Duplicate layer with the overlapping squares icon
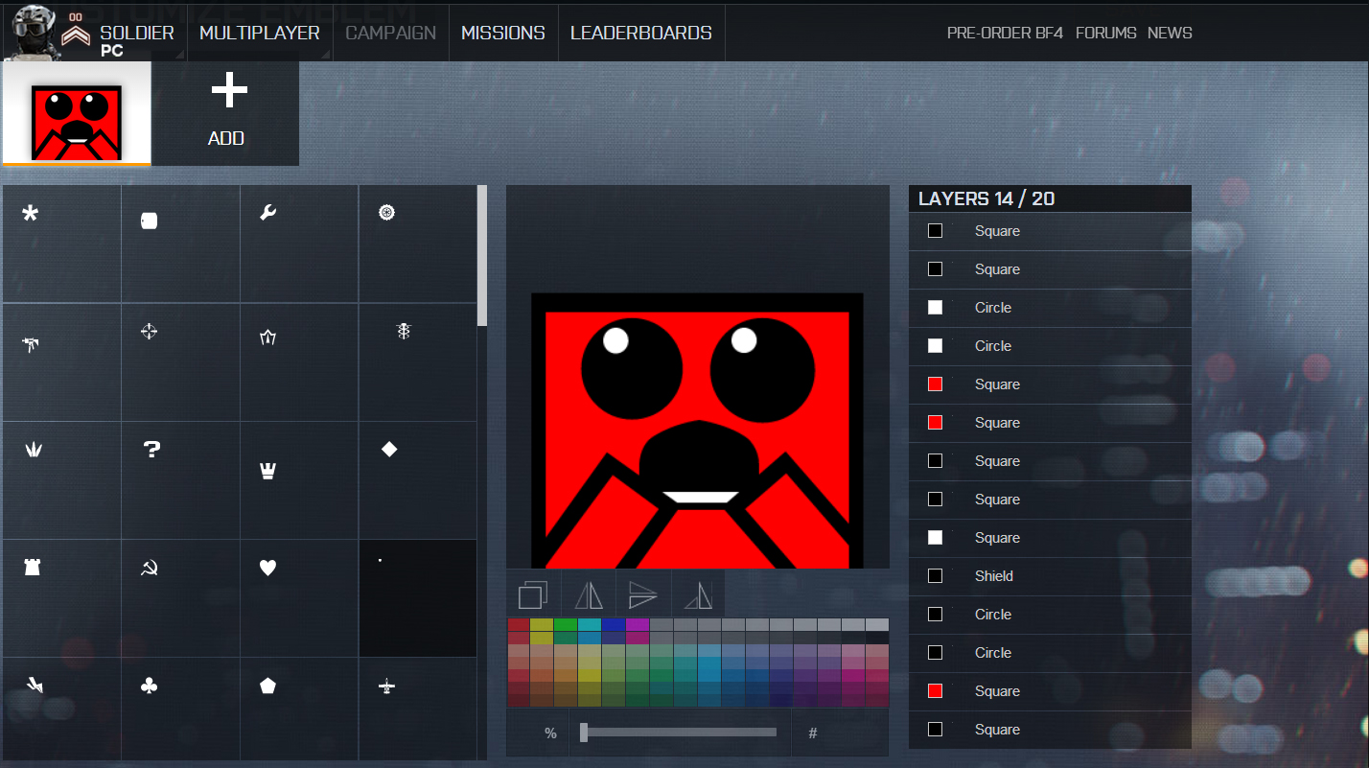 coord(533,595)
